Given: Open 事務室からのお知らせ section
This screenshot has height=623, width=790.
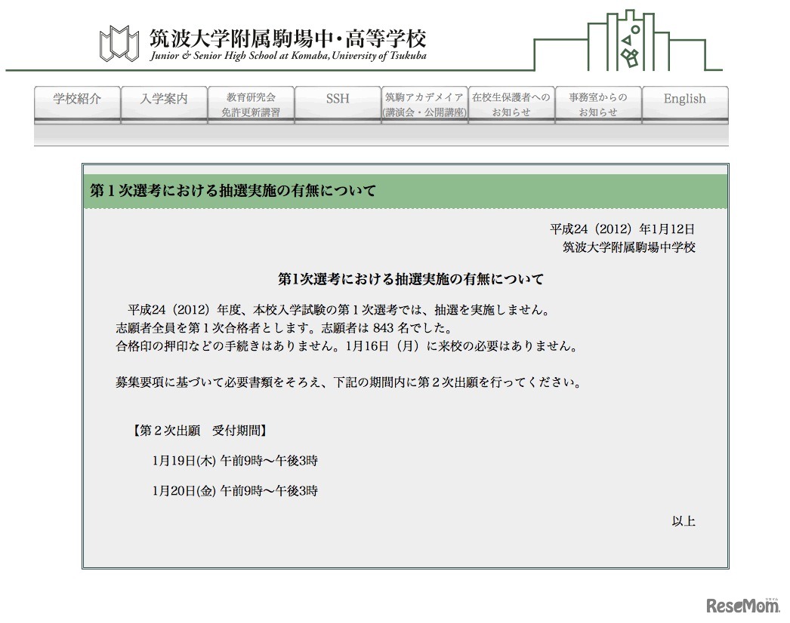Looking at the screenshot, I should pyautogui.click(x=598, y=103).
